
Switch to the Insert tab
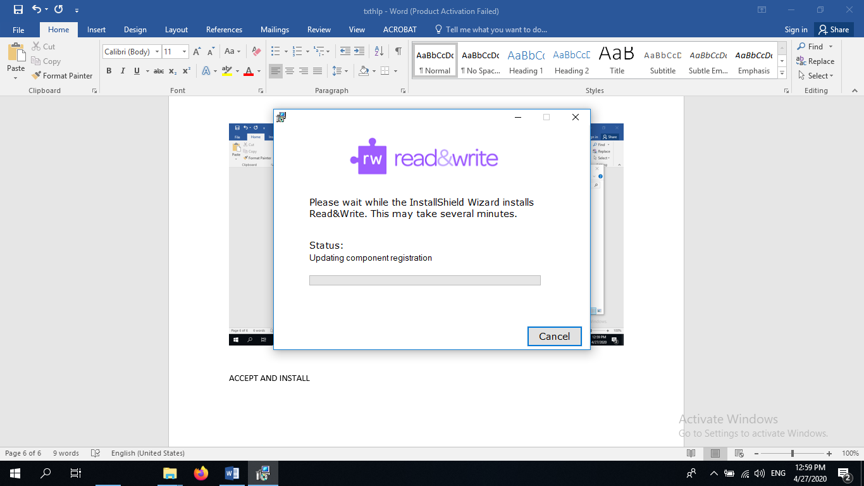pyautogui.click(x=96, y=30)
